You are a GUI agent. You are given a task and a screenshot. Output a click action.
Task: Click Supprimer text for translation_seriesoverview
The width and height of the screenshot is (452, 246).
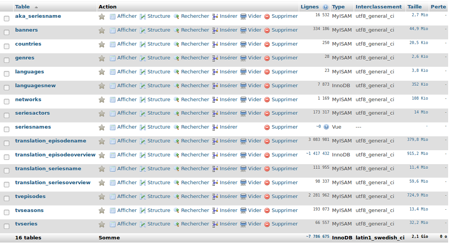point(284,183)
